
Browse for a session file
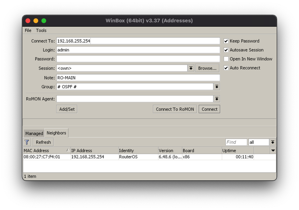207,68
